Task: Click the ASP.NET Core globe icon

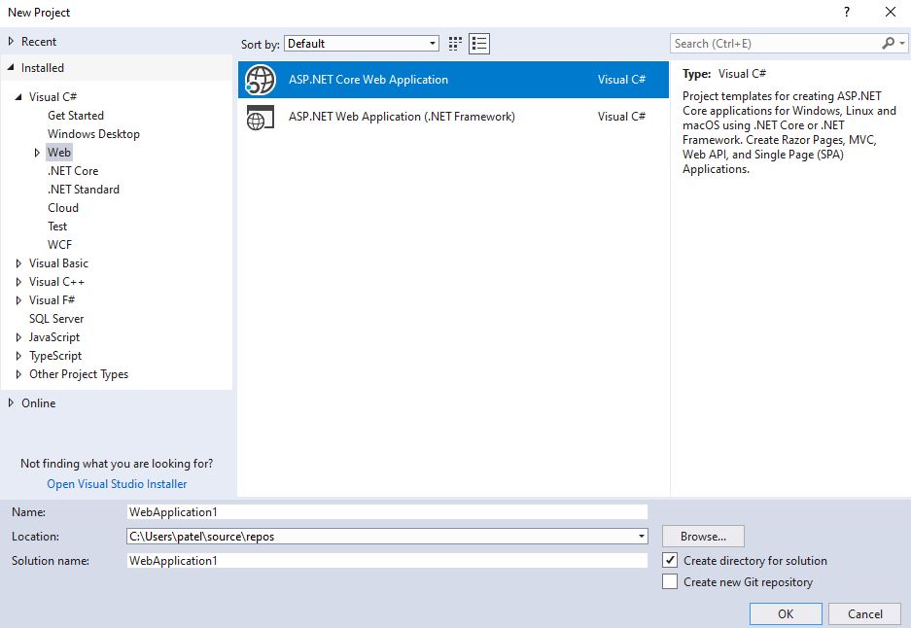Action: (x=260, y=80)
